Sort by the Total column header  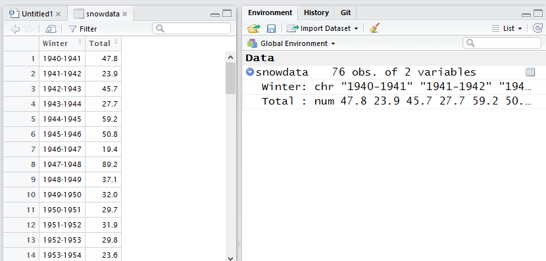pyautogui.click(x=103, y=43)
